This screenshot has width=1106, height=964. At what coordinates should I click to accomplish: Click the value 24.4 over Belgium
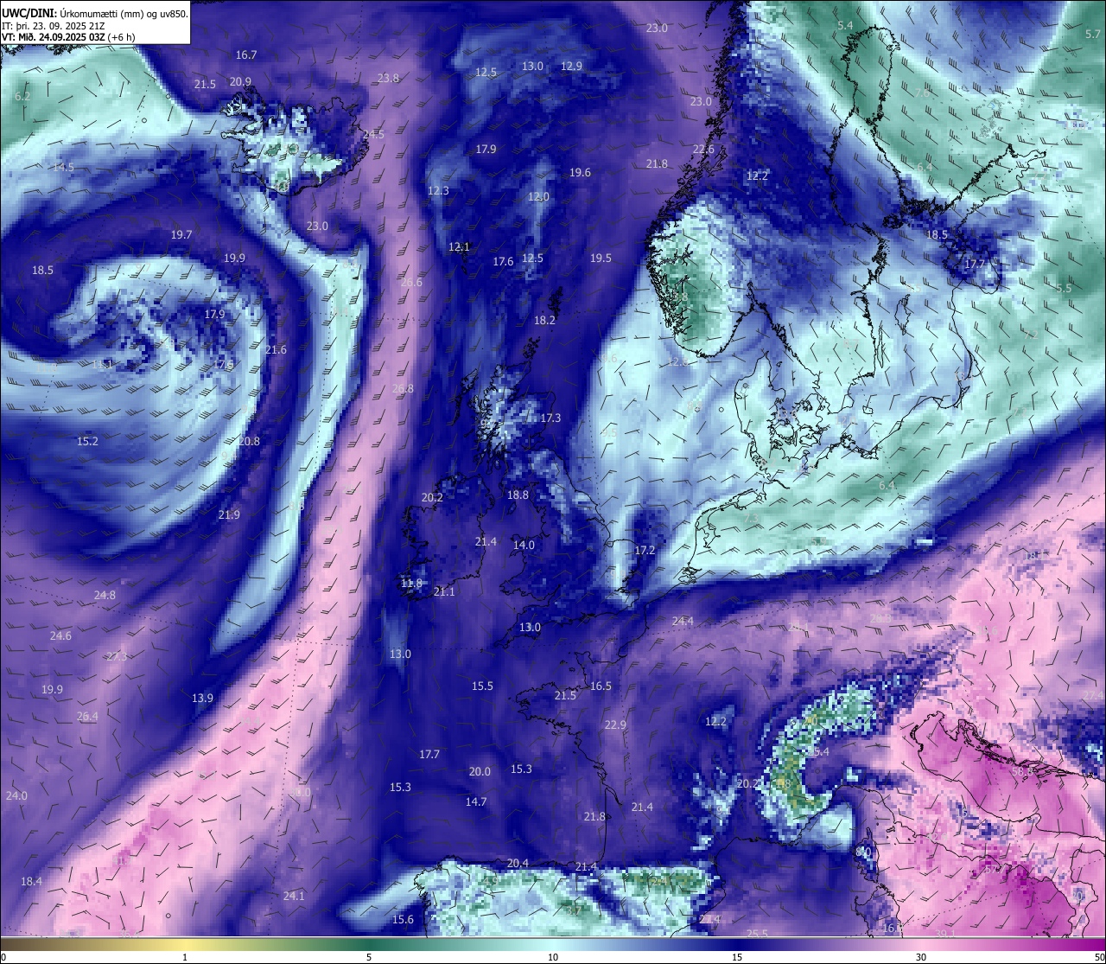click(x=683, y=622)
